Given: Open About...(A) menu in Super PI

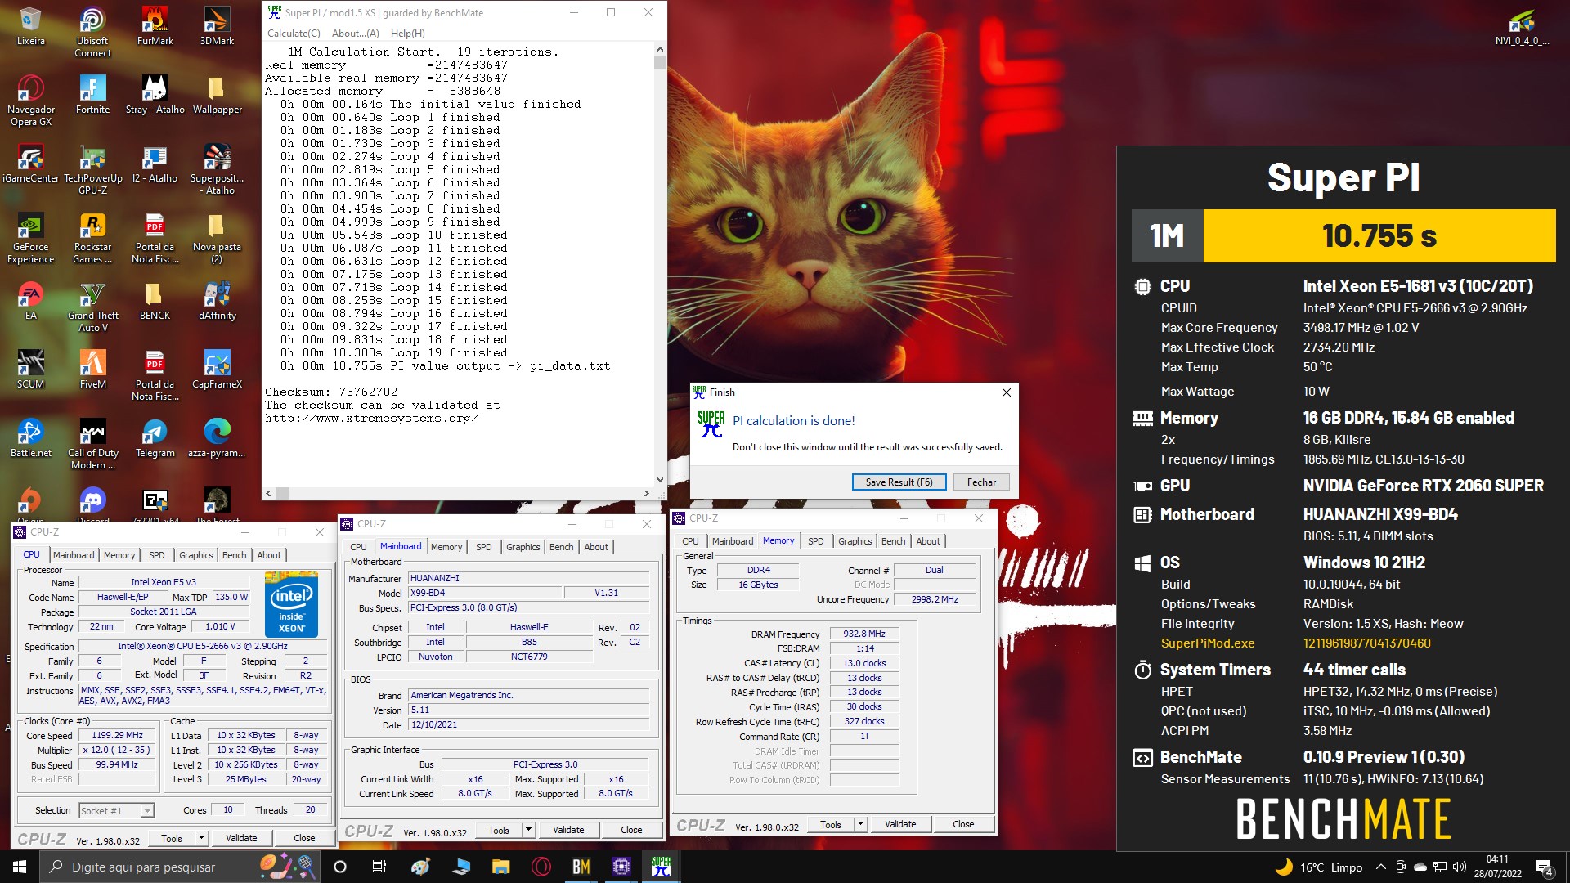Looking at the screenshot, I should [x=355, y=34].
